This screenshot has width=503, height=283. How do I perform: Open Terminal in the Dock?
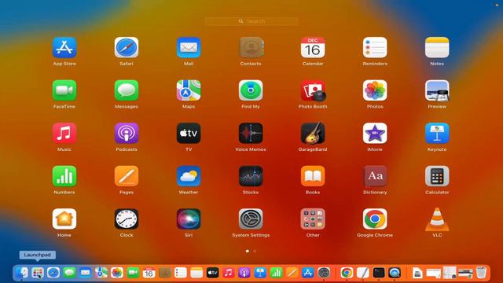pos(379,273)
